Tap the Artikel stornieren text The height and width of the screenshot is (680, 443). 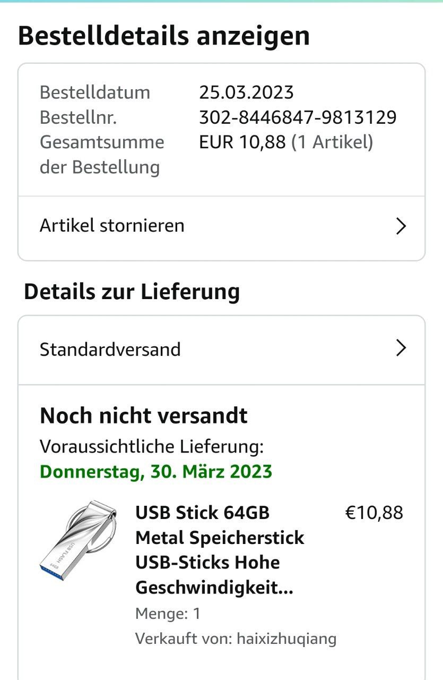pos(112,226)
